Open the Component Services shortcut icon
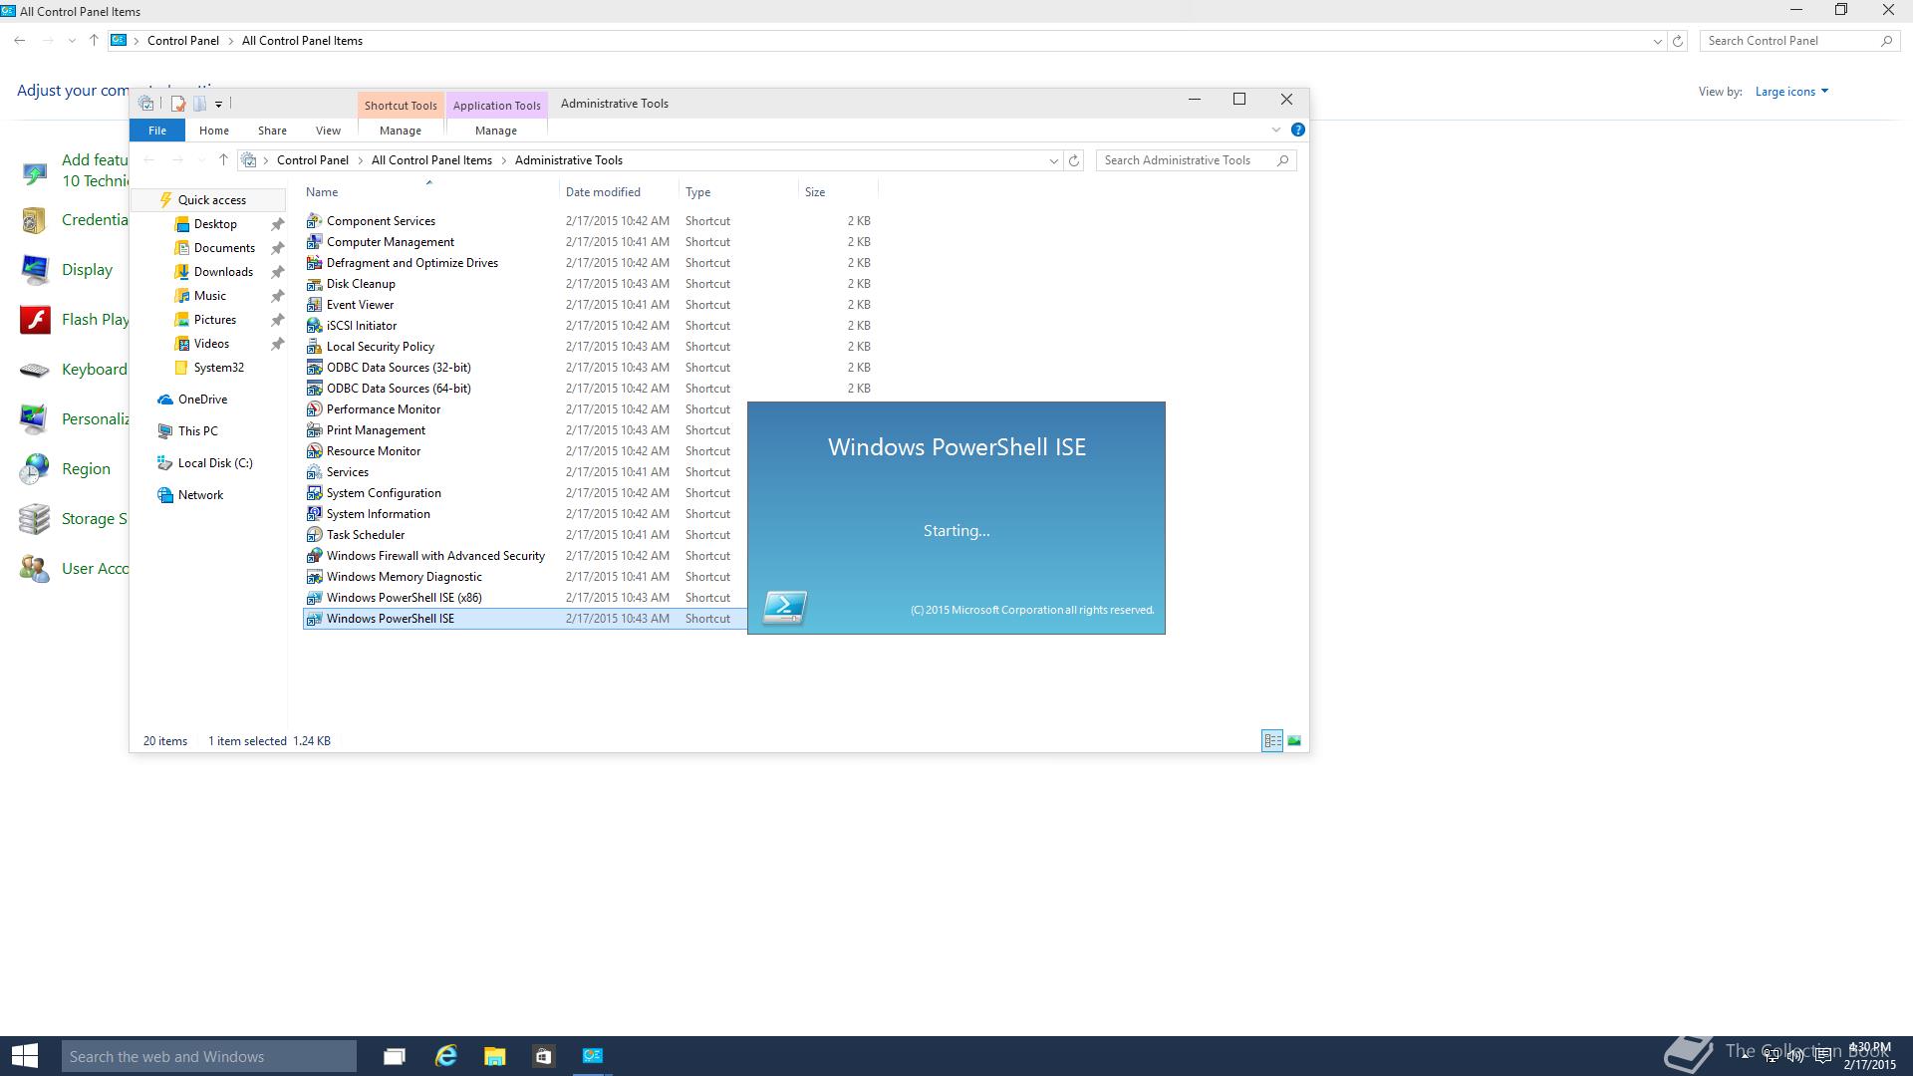 point(314,221)
